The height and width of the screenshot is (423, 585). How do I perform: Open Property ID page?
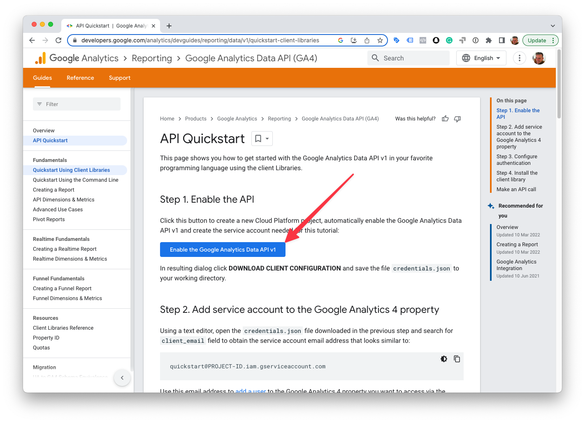[46, 337]
